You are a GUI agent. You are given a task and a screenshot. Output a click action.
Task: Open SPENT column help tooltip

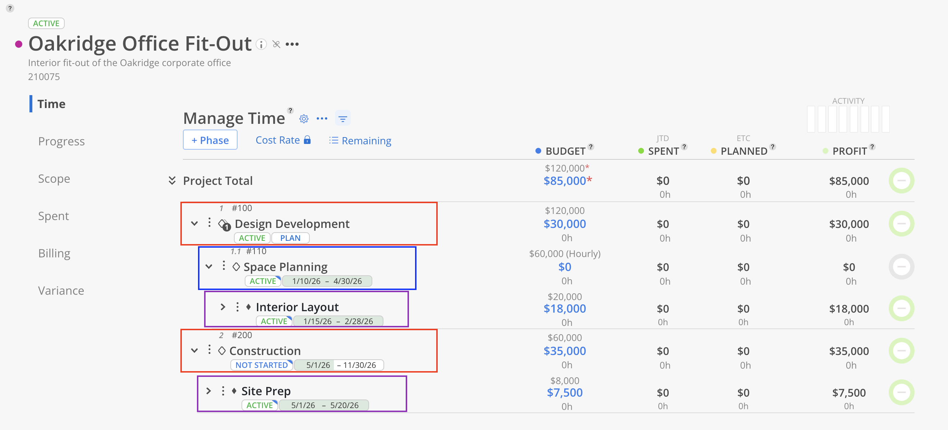pyautogui.click(x=684, y=147)
